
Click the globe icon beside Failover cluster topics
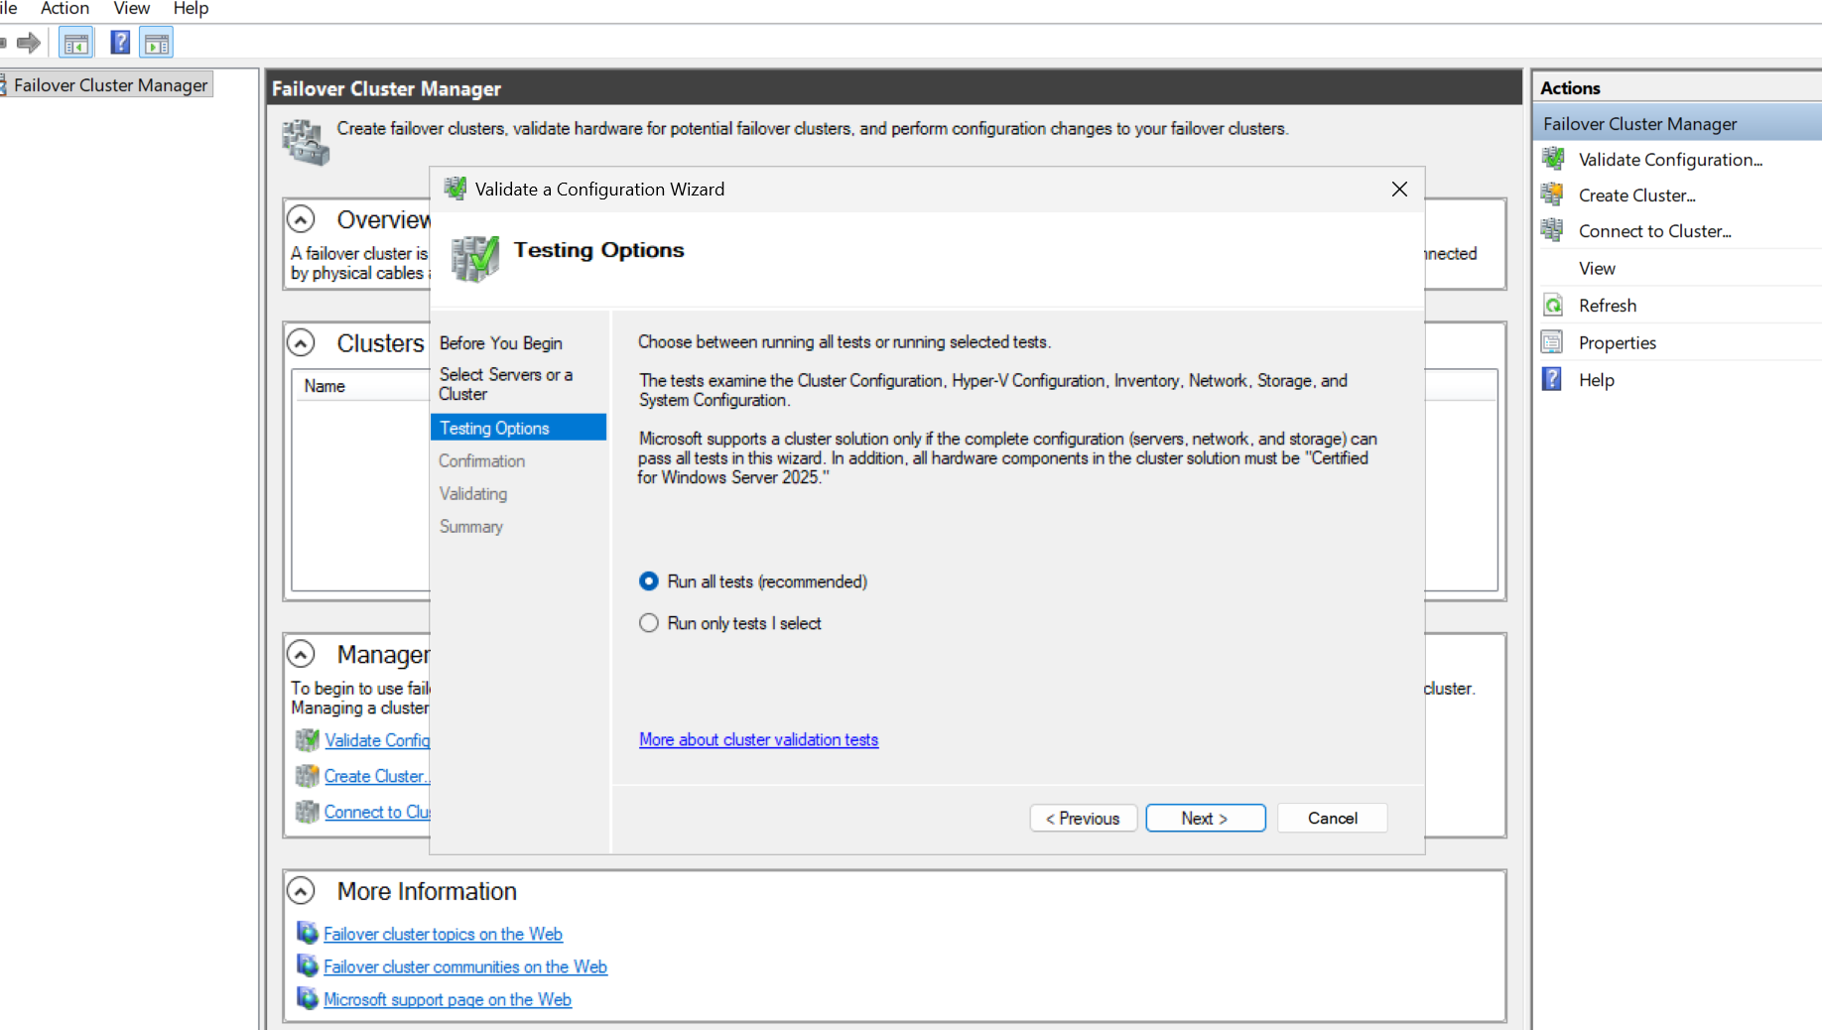point(308,933)
